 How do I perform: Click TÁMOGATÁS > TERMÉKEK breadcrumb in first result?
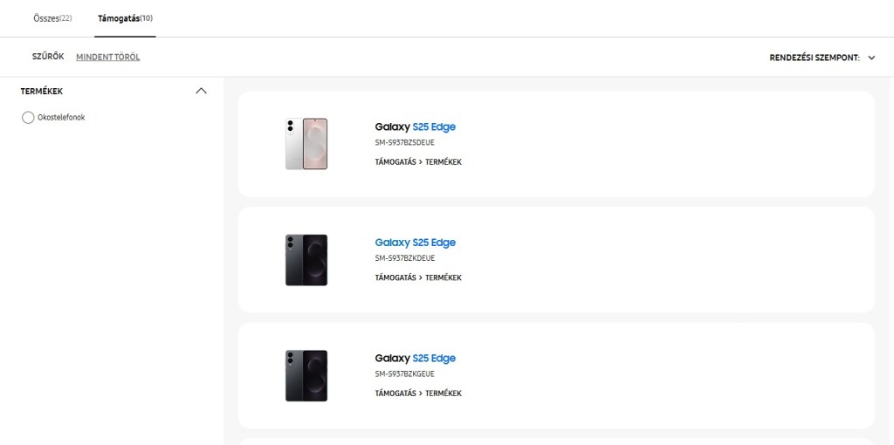418,162
